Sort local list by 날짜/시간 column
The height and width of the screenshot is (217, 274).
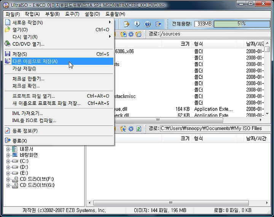256,138
